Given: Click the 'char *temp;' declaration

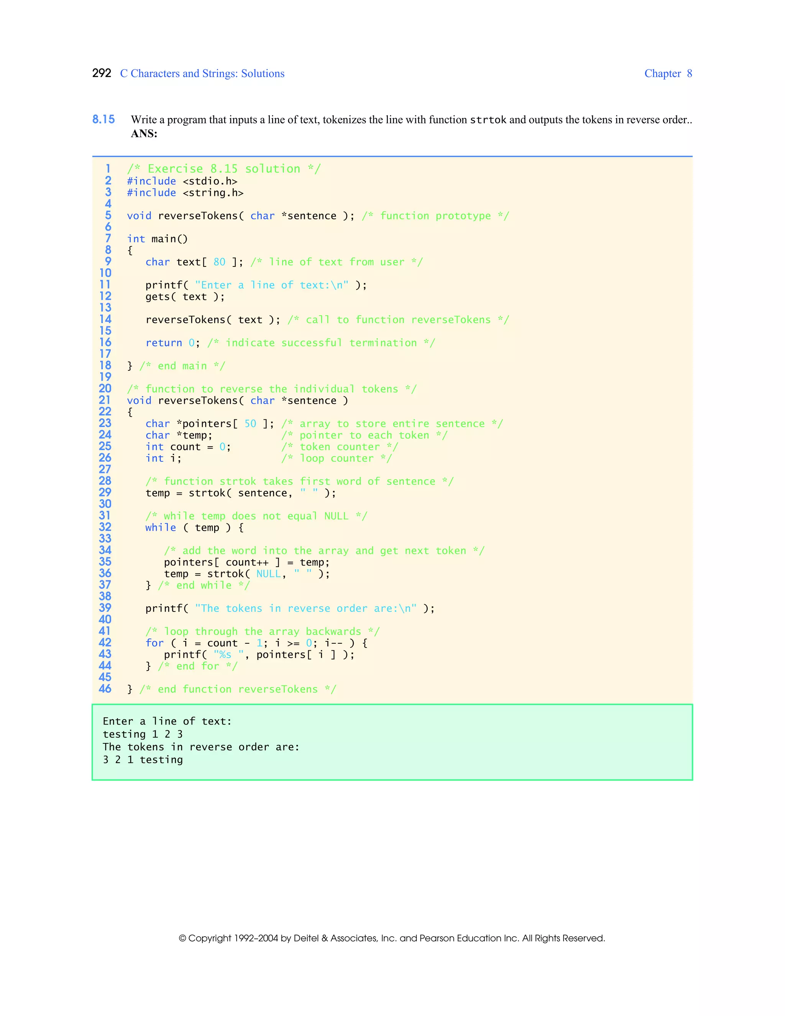Looking at the screenshot, I should pyautogui.click(x=179, y=436).
